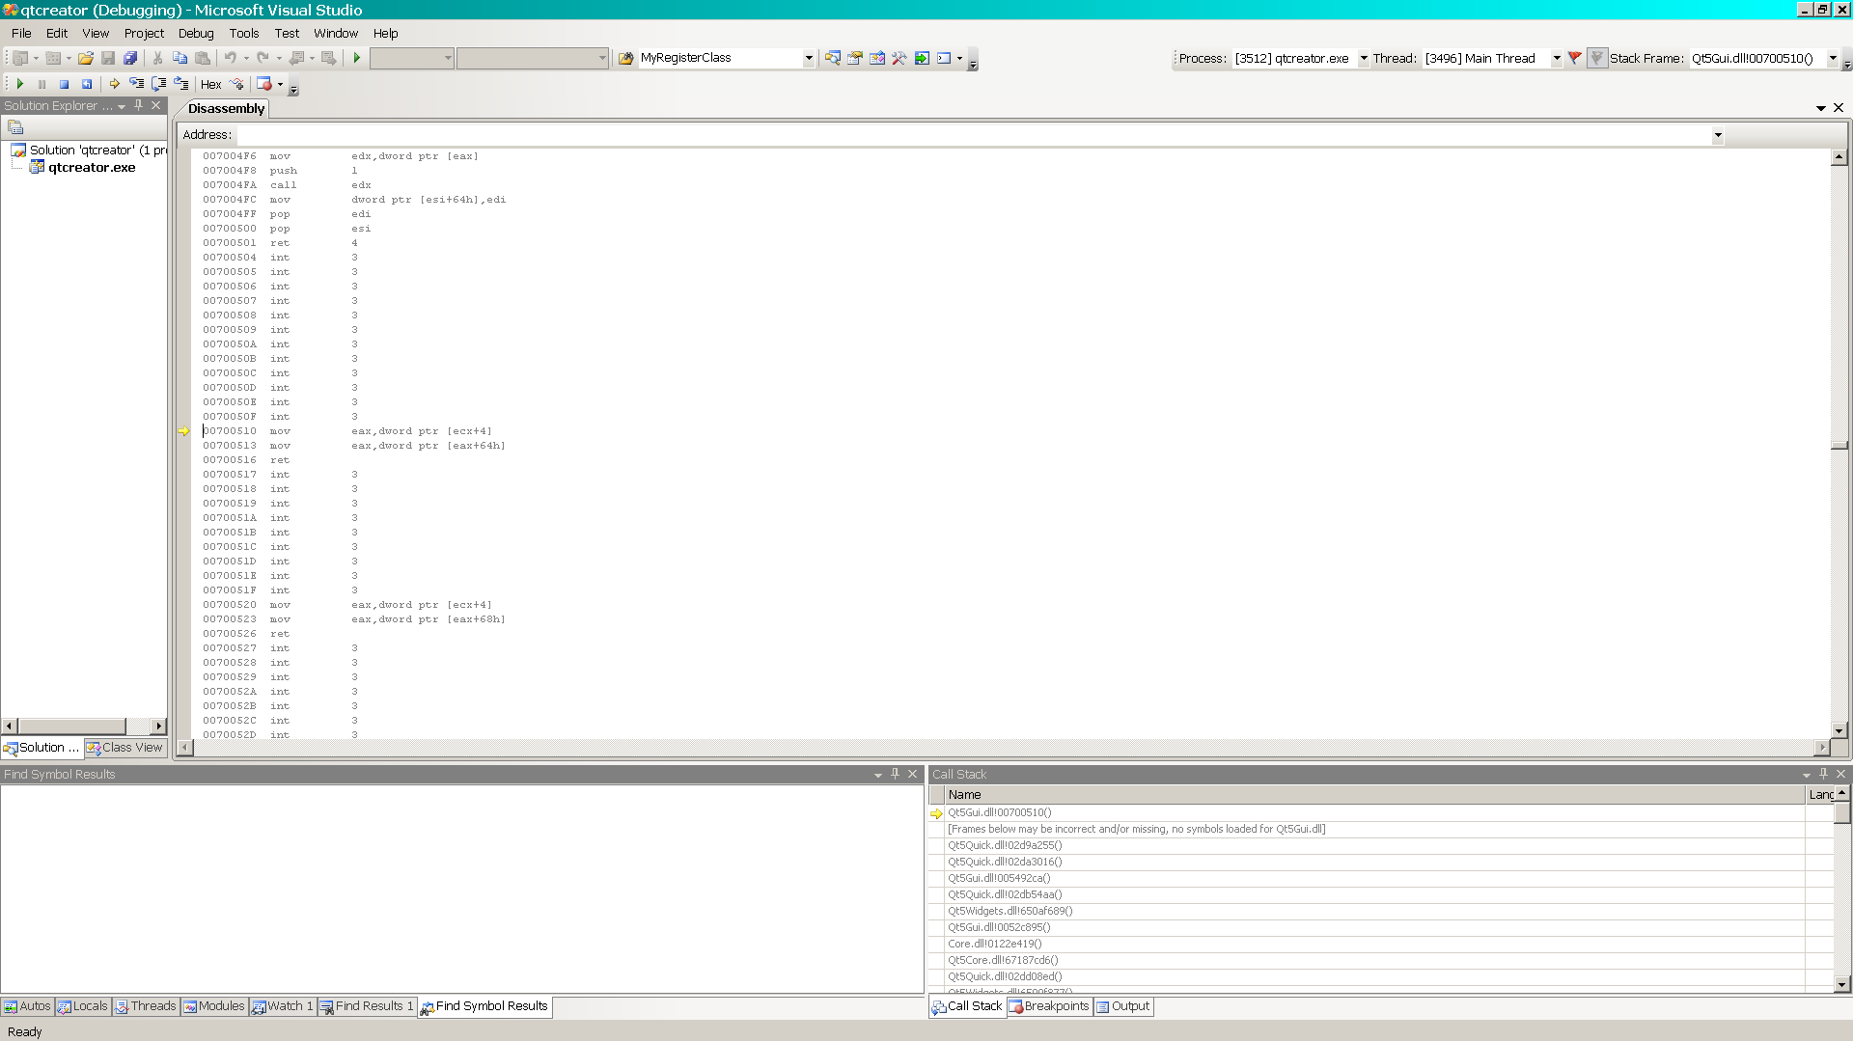
Task: Switch to the Modules tab
Action: pos(214,1006)
